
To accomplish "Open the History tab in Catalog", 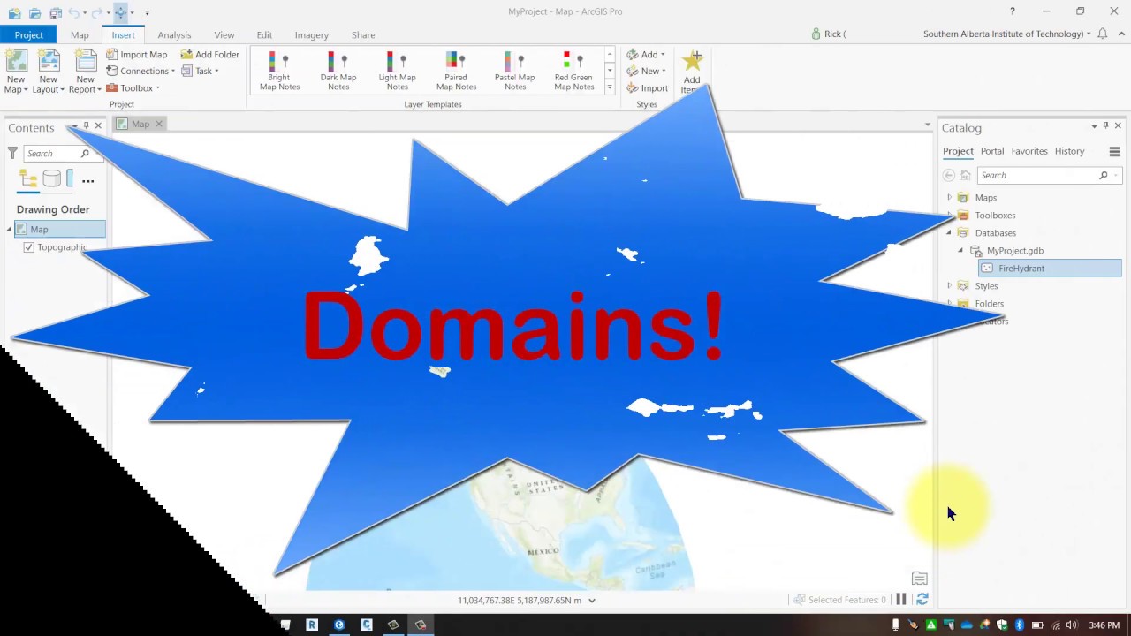I will (x=1069, y=151).
